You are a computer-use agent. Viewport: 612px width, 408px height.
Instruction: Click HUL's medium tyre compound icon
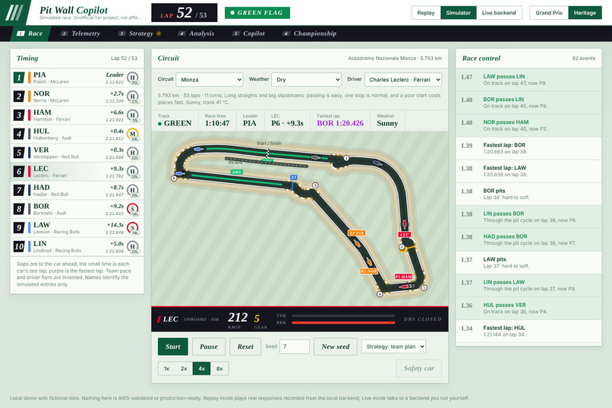133,134
